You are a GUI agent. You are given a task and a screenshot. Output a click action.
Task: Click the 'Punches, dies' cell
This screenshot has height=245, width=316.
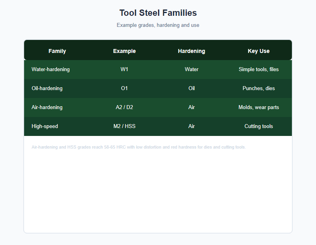259,89
